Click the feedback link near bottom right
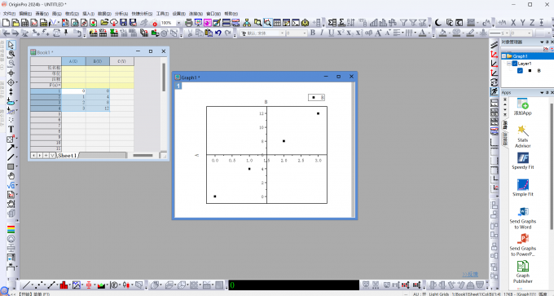Image resolution: width=554 pixels, height=296 pixels. [470, 275]
